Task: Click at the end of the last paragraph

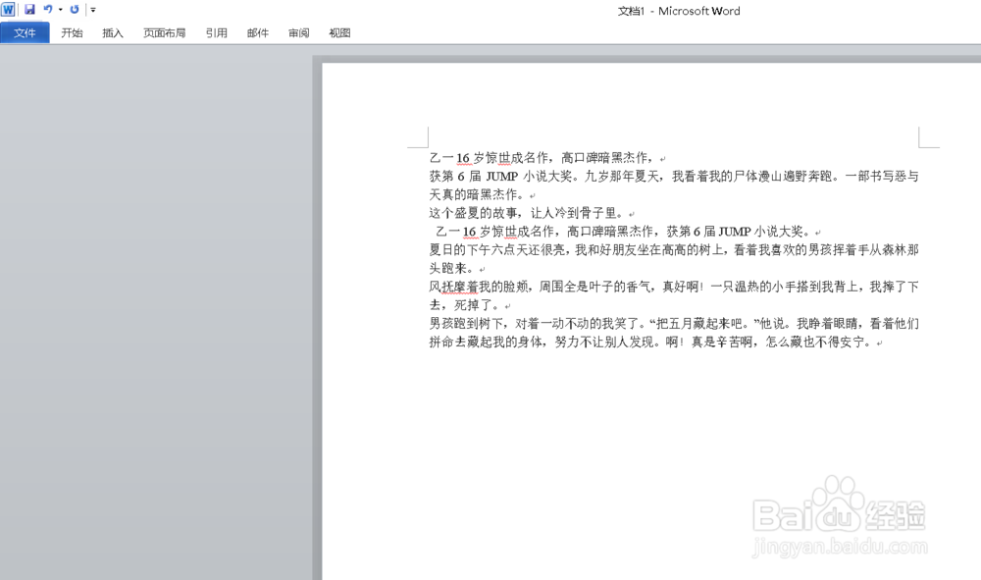Action: pos(880,343)
